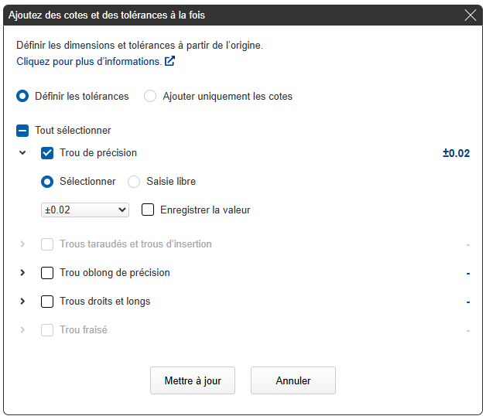This screenshot has width=486, height=416.
Task: Click the 'Annuler' button
Action: point(293,380)
